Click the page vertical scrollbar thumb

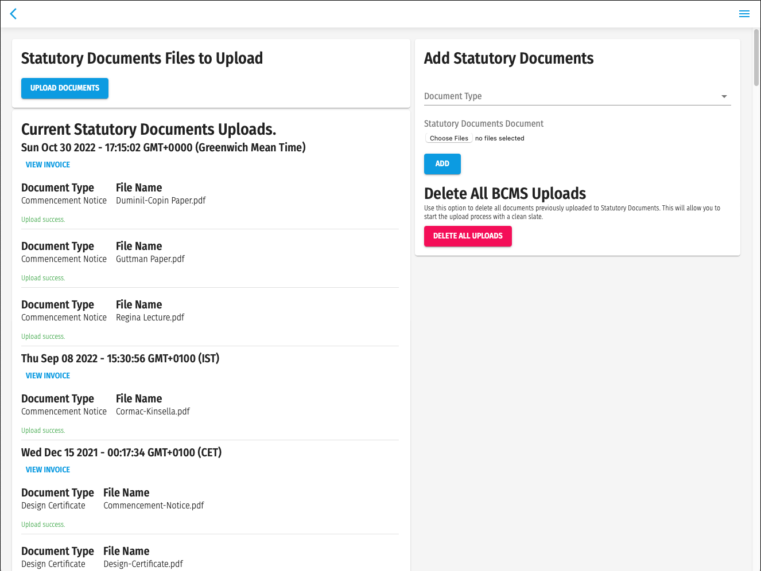(x=756, y=57)
